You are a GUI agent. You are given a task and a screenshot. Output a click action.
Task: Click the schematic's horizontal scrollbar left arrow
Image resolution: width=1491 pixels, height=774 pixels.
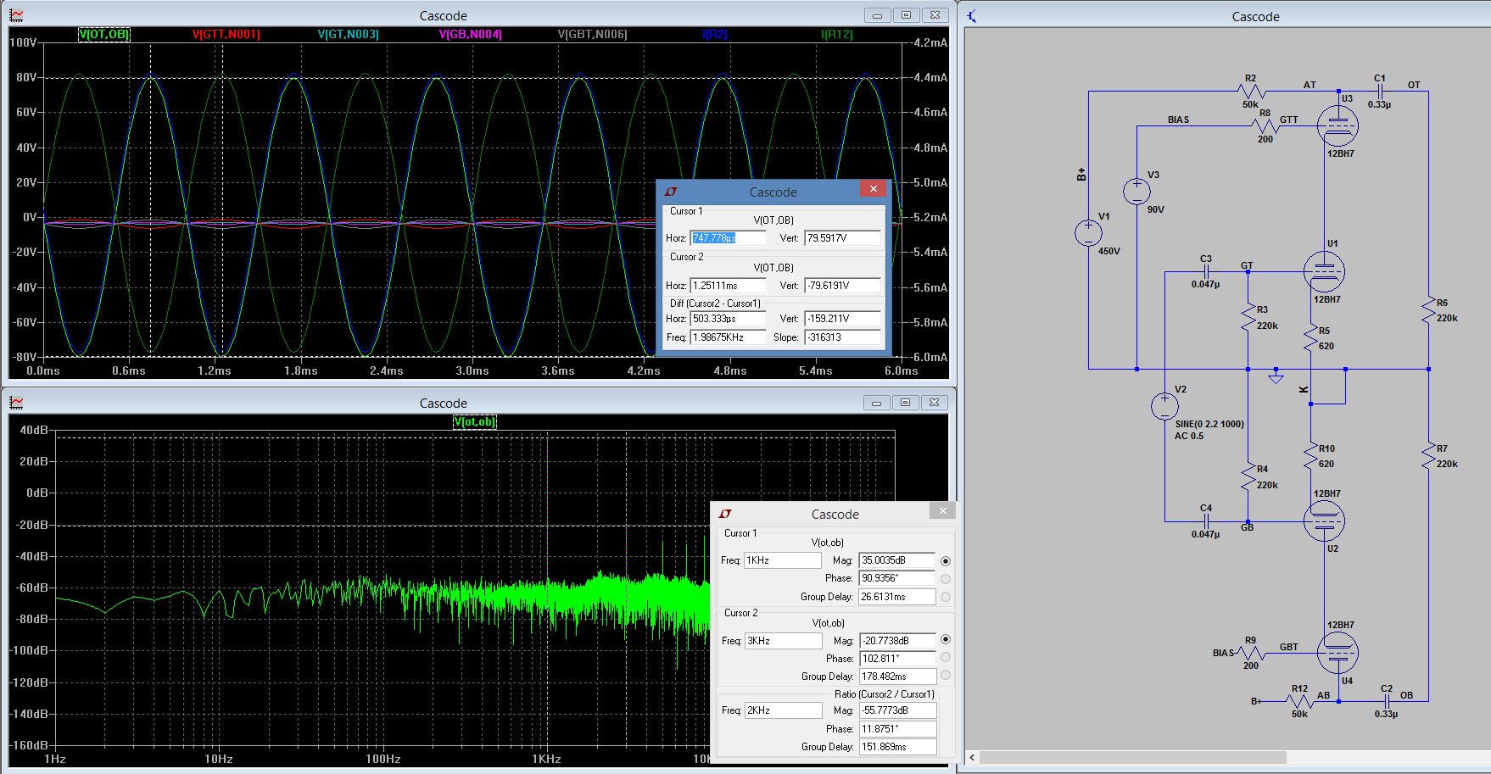(x=972, y=758)
